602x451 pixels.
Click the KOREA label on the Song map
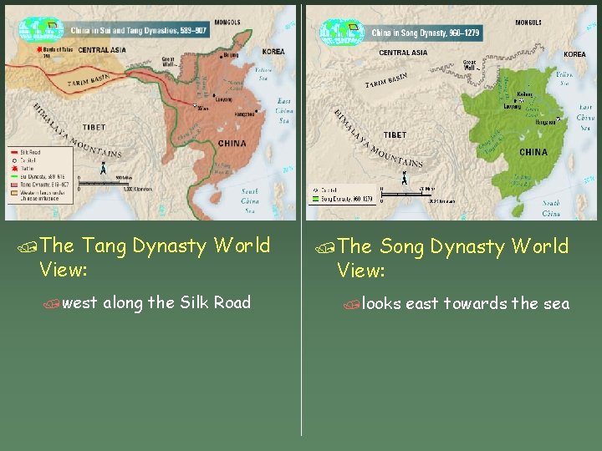click(574, 54)
